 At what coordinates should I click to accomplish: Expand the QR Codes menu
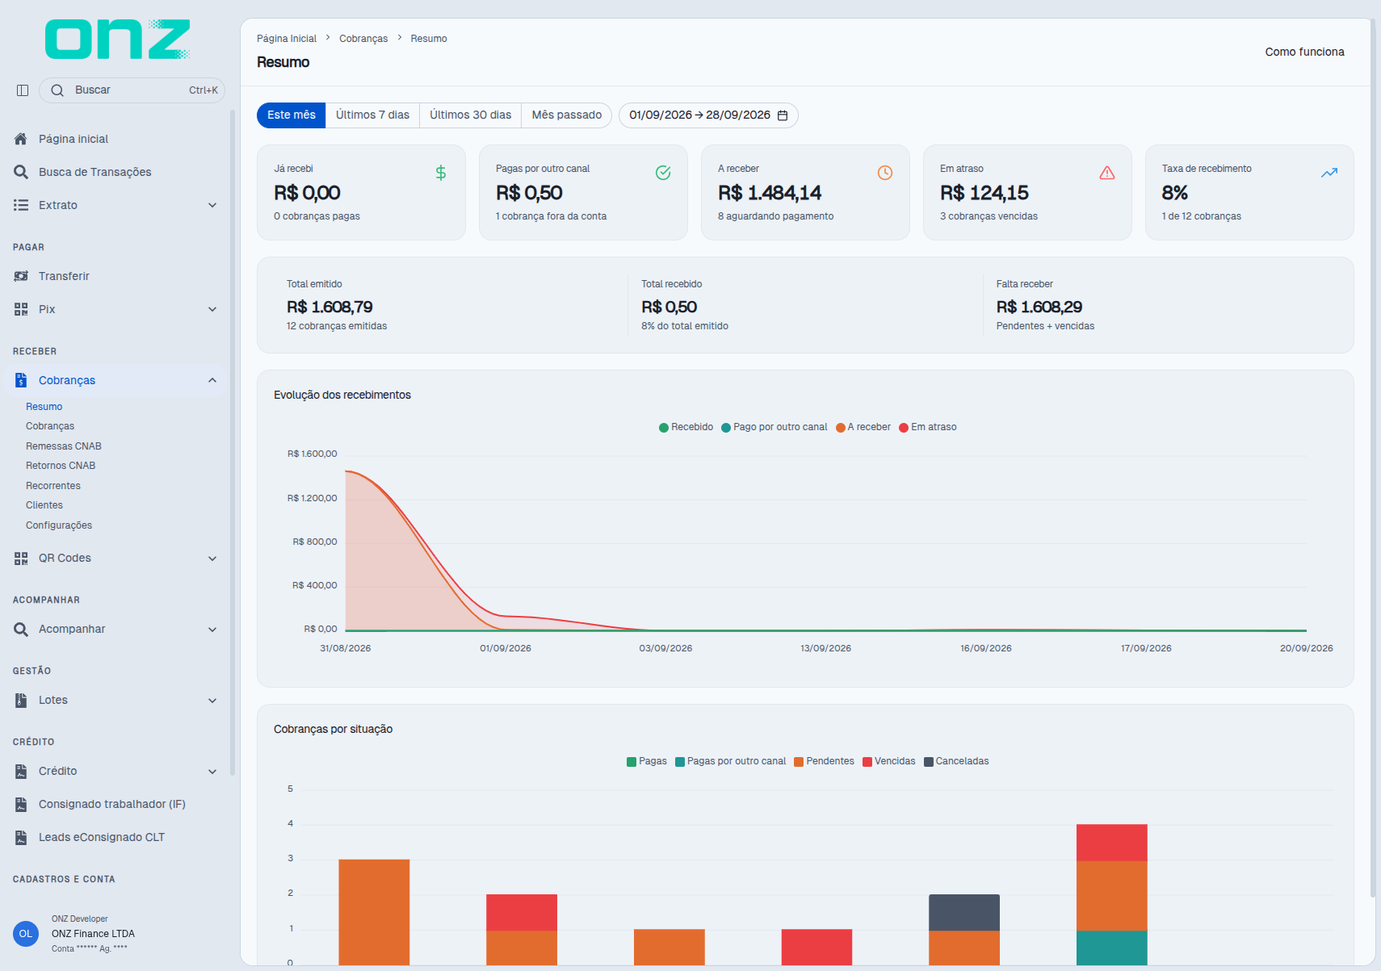coord(115,558)
